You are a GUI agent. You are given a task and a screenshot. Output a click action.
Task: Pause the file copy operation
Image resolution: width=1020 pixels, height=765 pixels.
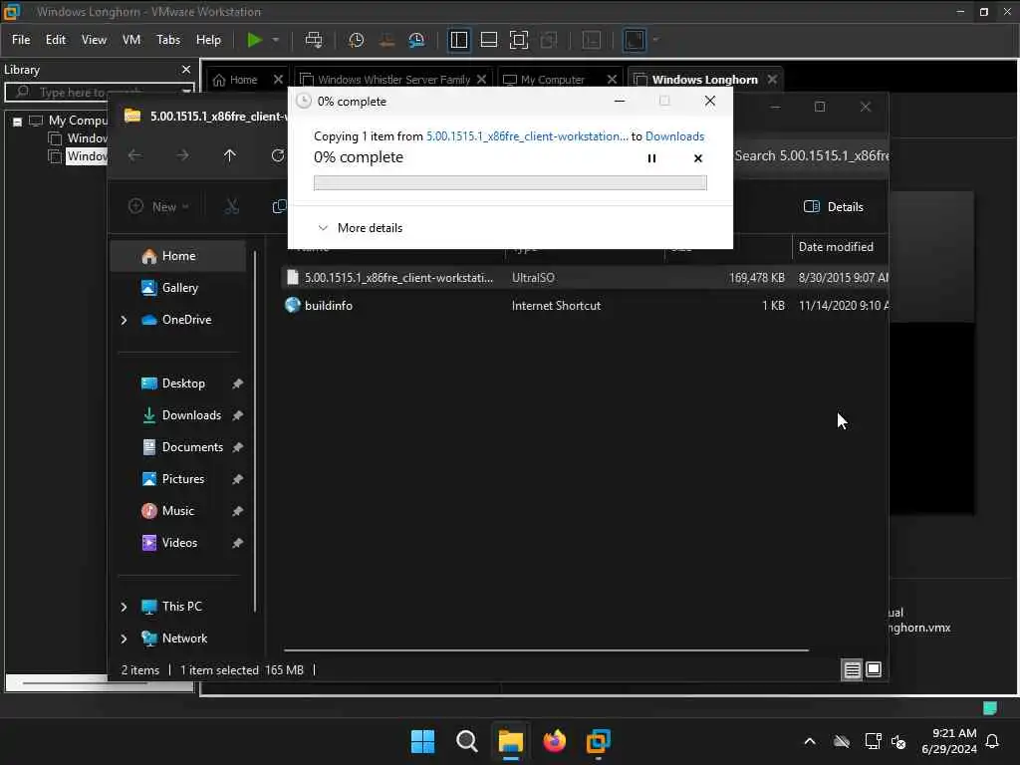click(x=651, y=158)
